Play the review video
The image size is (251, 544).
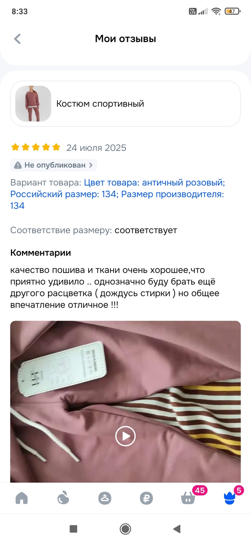[126, 436]
